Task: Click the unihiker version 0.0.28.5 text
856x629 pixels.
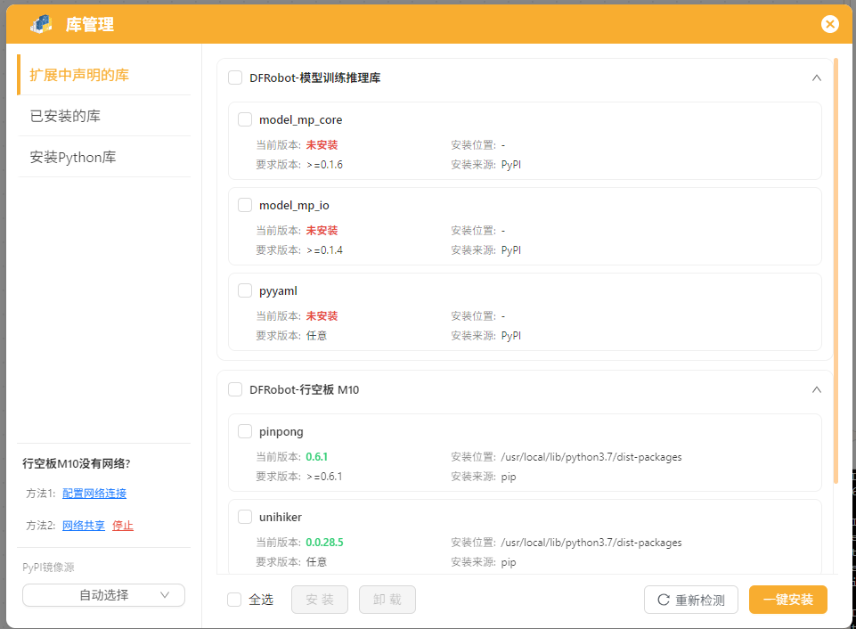Action: pos(324,543)
